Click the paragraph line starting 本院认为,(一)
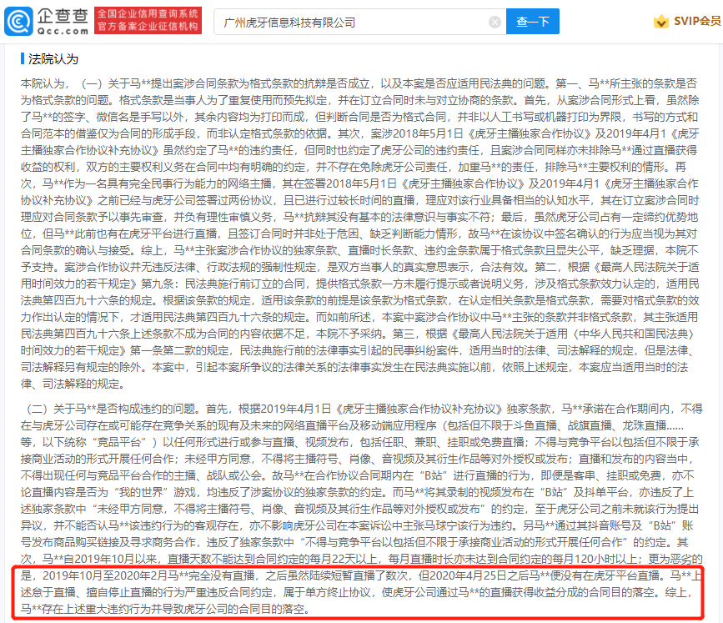Image resolution: width=723 pixels, height=623 pixels. click(359, 84)
